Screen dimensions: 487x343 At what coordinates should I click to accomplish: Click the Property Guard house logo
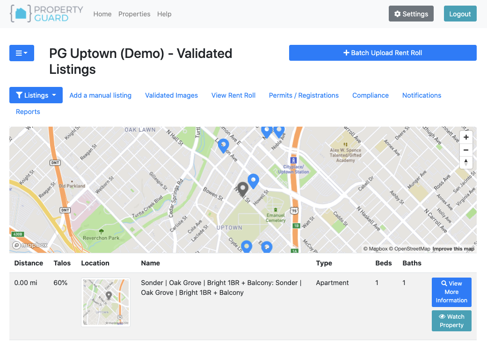pos(20,13)
